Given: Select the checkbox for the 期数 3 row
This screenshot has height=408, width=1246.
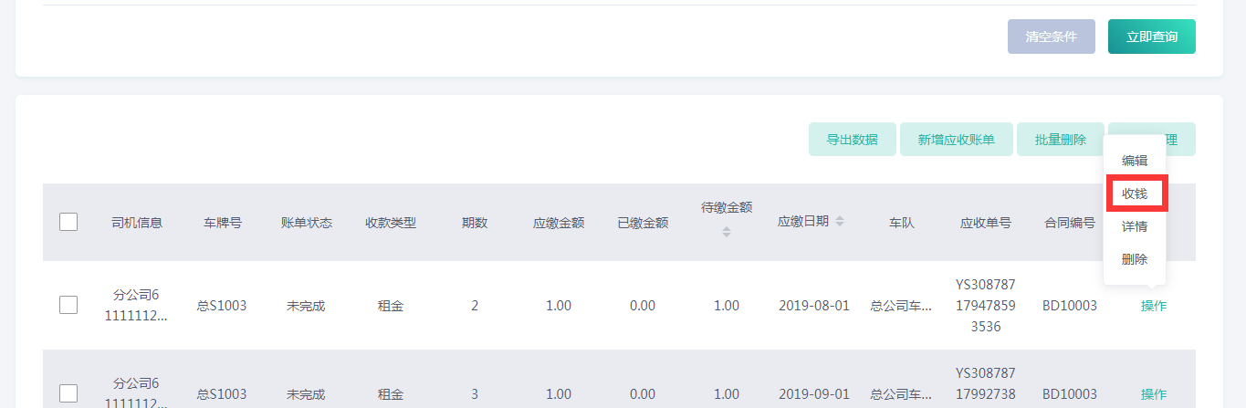Looking at the screenshot, I should click(68, 393).
